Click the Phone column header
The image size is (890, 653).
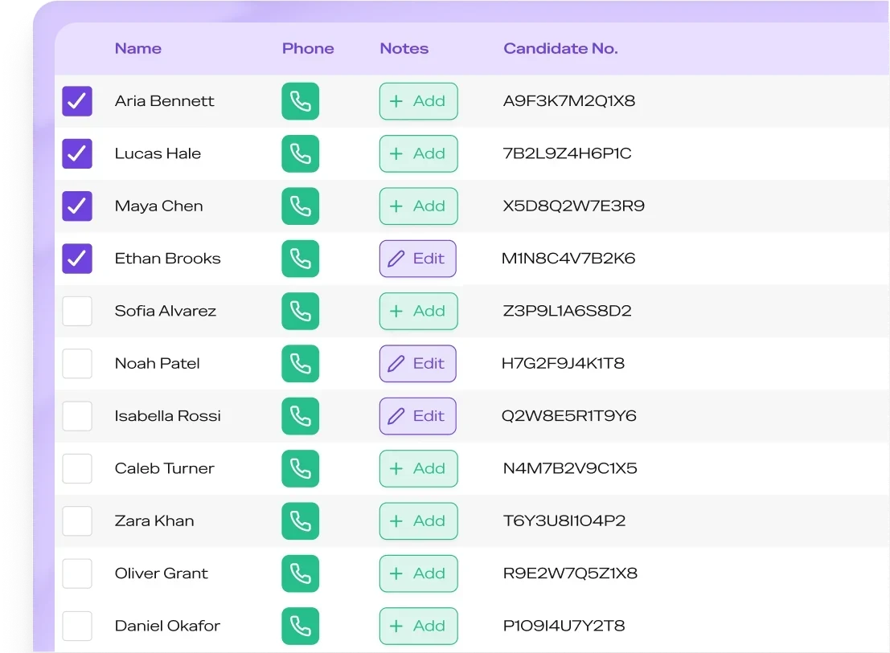click(308, 49)
